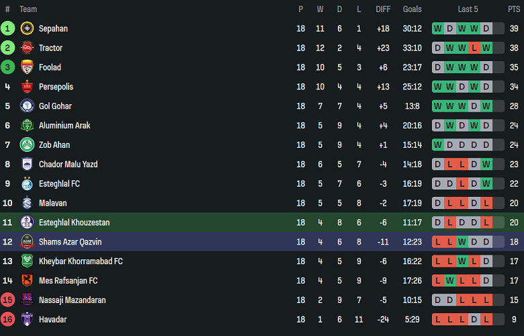
Task: Click the Persepolis team logo
Action: (x=27, y=87)
